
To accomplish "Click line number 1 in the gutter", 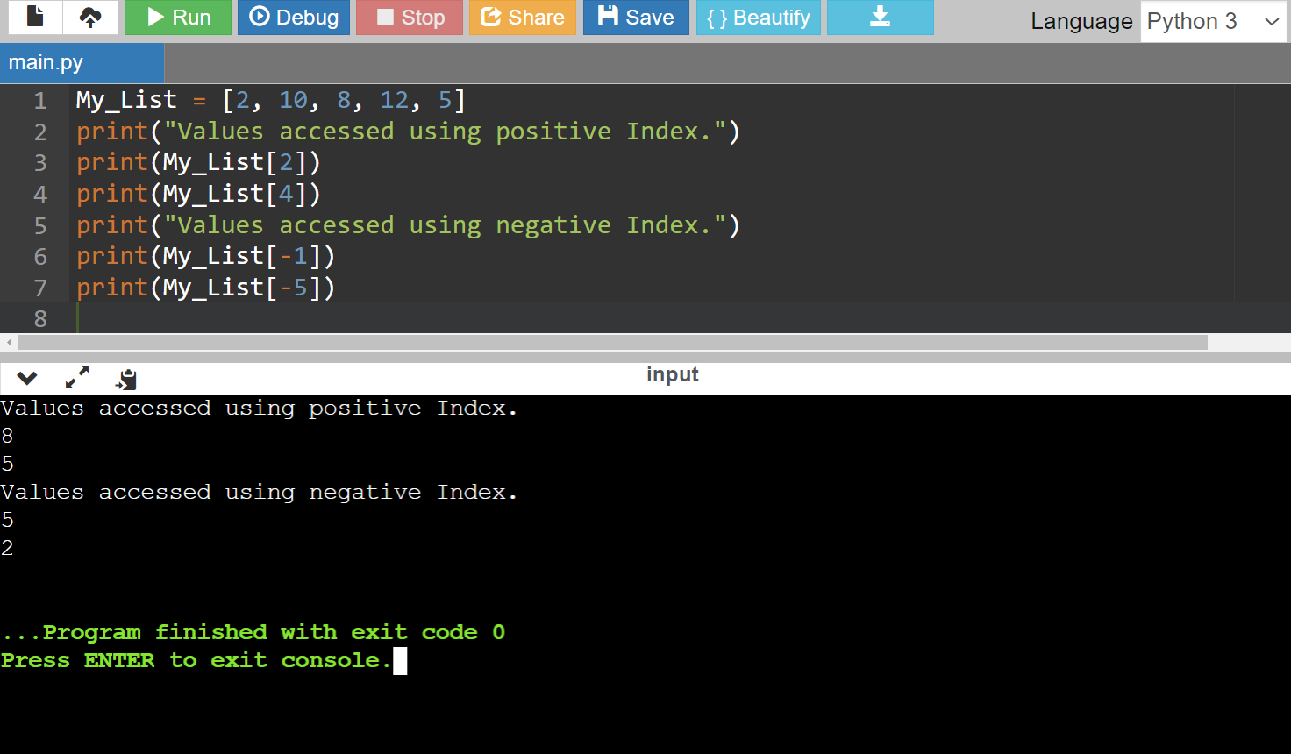I will (40, 101).
